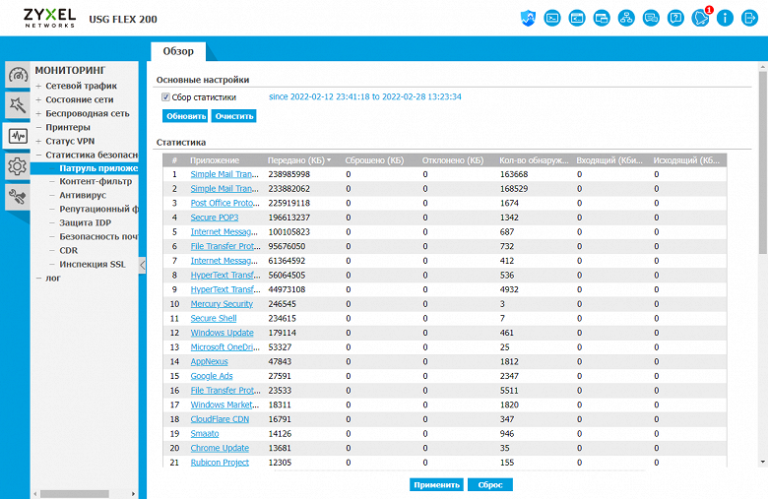Open the Configuration gear icon in sidebar
The height and width of the screenshot is (499, 768).
point(17,166)
